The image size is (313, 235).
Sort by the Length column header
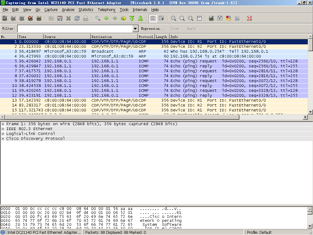click(x=162, y=37)
